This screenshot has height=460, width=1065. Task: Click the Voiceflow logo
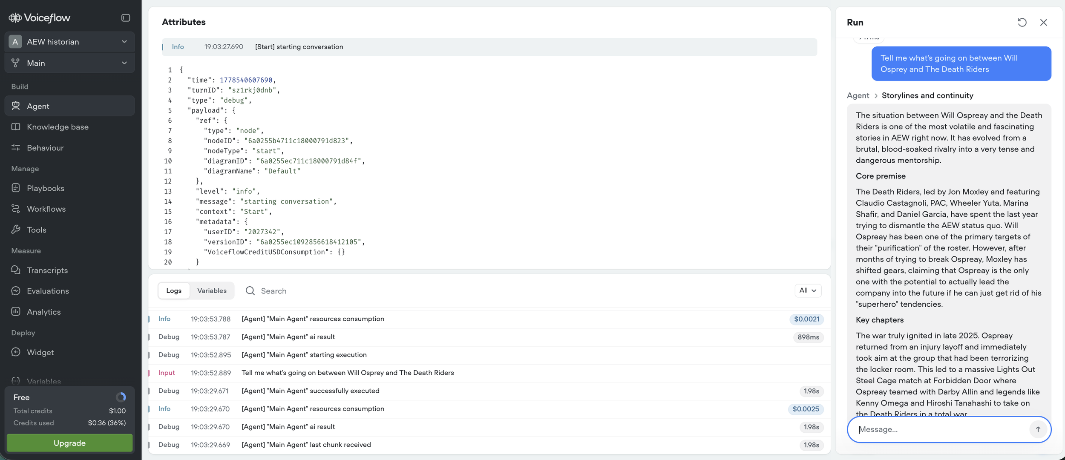click(39, 17)
